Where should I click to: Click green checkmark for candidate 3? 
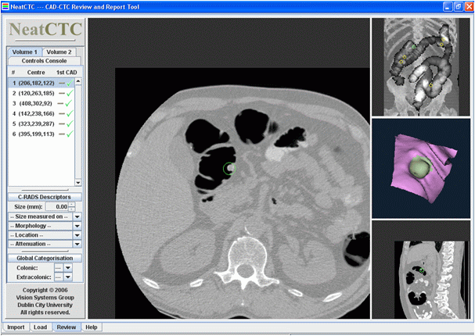(69, 103)
